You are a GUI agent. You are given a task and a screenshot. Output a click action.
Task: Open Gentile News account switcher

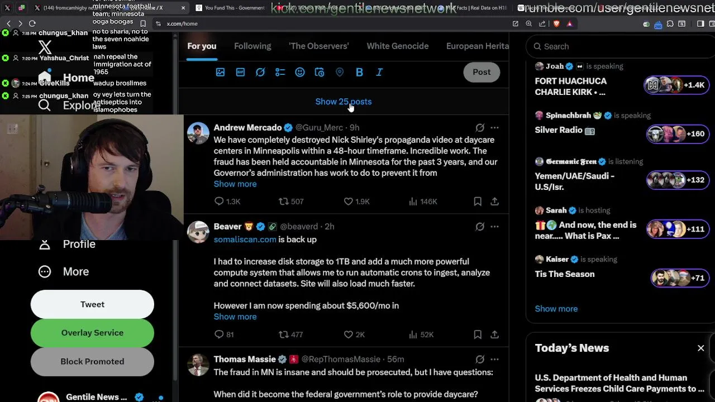click(101, 397)
